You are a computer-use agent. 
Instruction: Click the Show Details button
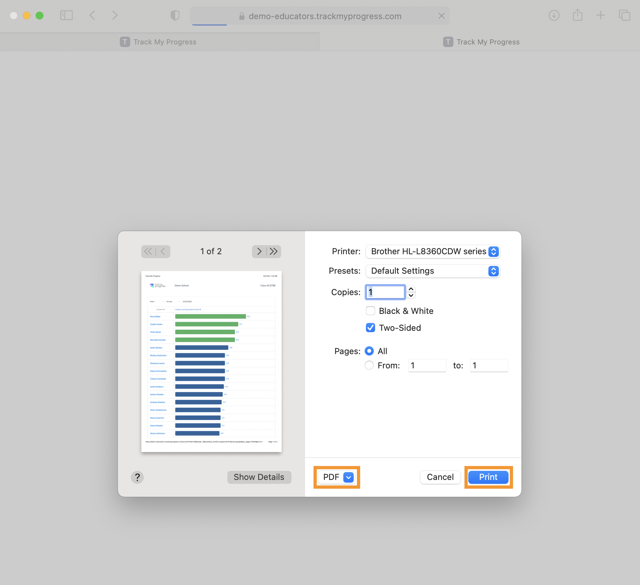pyautogui.click(x=259, y=477)
